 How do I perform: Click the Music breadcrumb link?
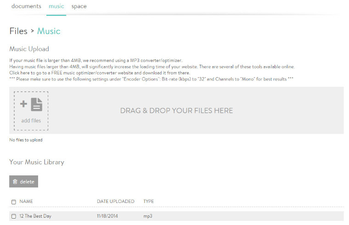click(49, 31)
